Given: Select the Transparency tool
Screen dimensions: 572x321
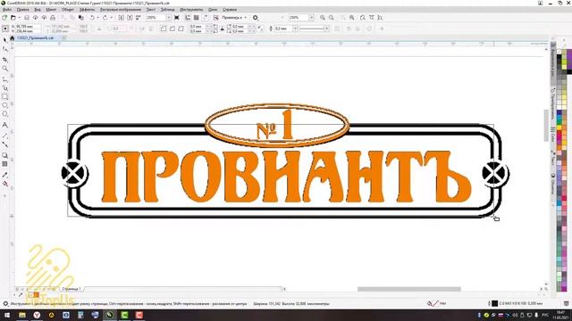Looking at the screenshot, I should tap(4, 164).
